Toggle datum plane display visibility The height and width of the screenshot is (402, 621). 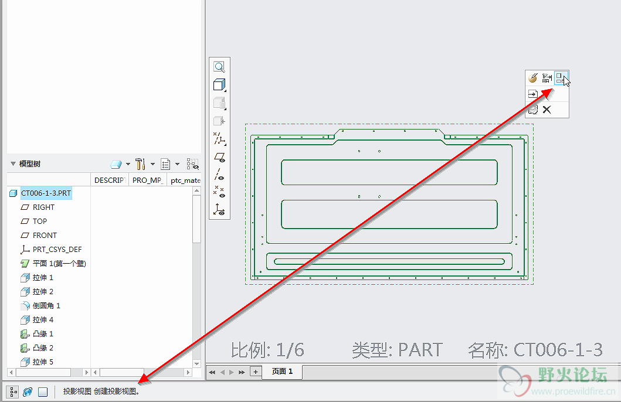click(219, 158)
